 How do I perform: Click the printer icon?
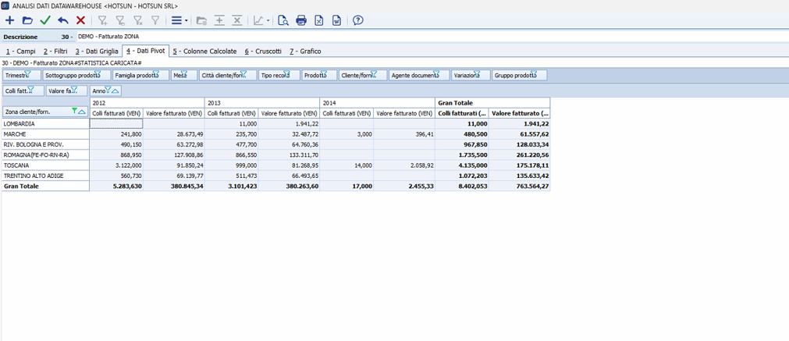[301, 20]
